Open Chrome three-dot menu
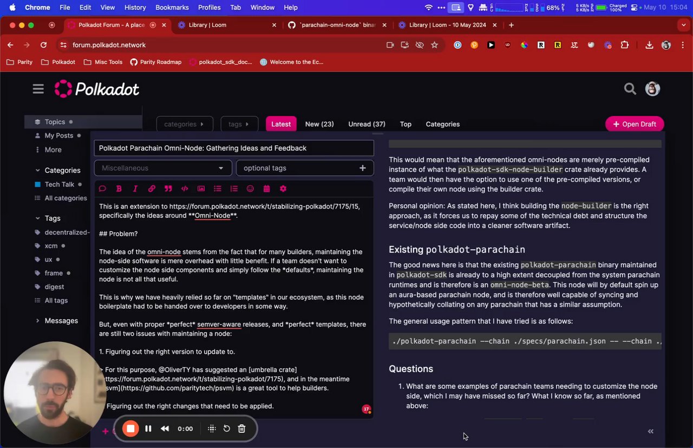Image resolution: width=693 pixels, height=448 pixels. click(x=683, y=45)
